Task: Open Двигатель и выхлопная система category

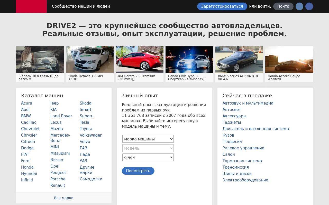Action: pos(256,129)
